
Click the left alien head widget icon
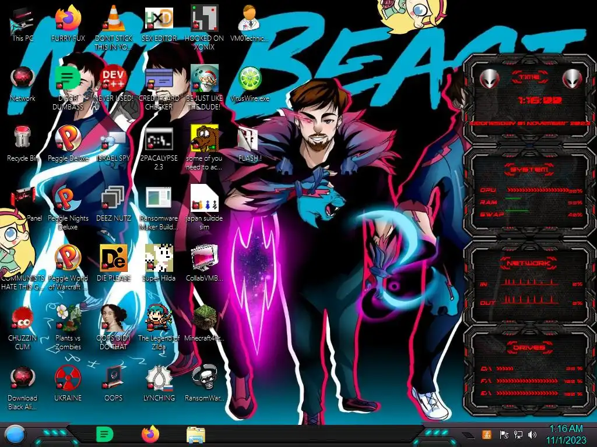click(x=489, y=79)
